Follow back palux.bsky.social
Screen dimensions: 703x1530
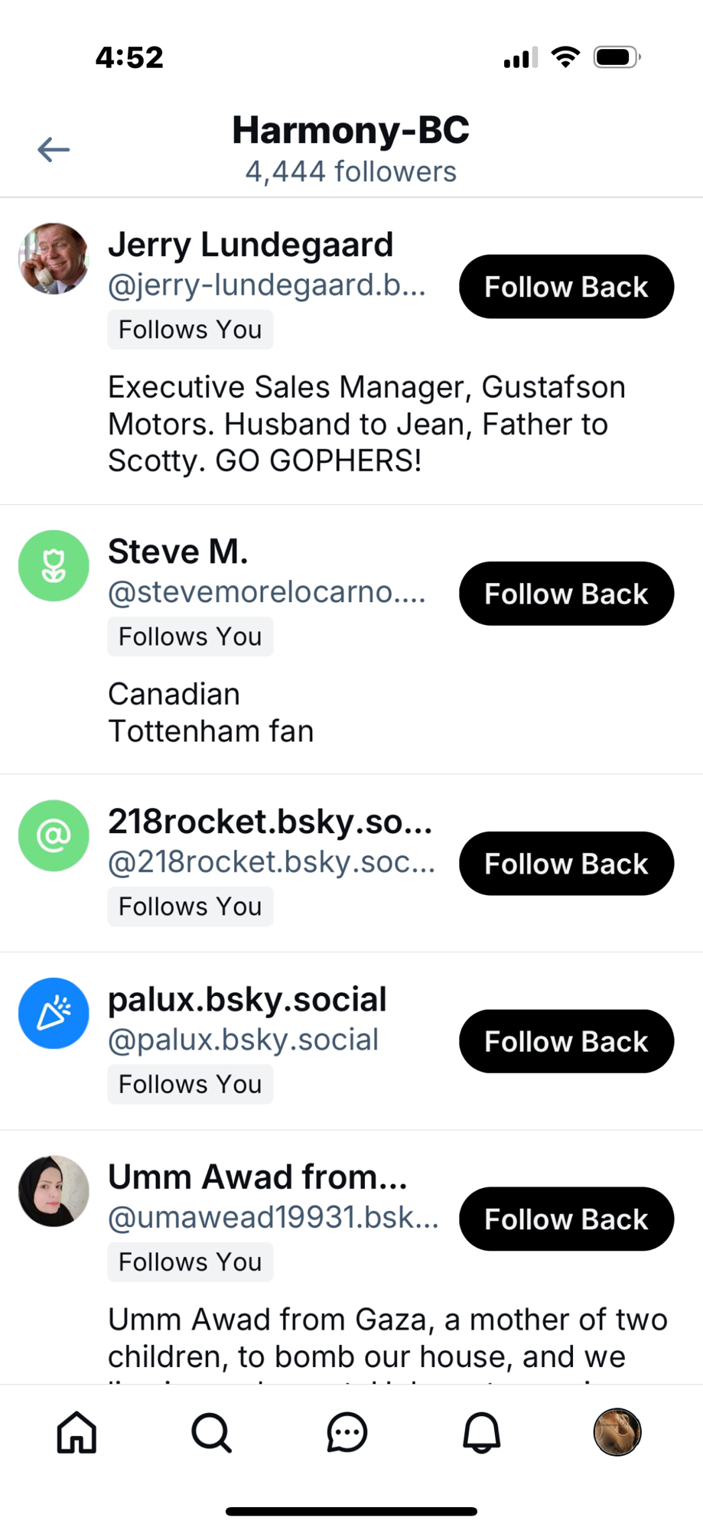pos(566,1041)
